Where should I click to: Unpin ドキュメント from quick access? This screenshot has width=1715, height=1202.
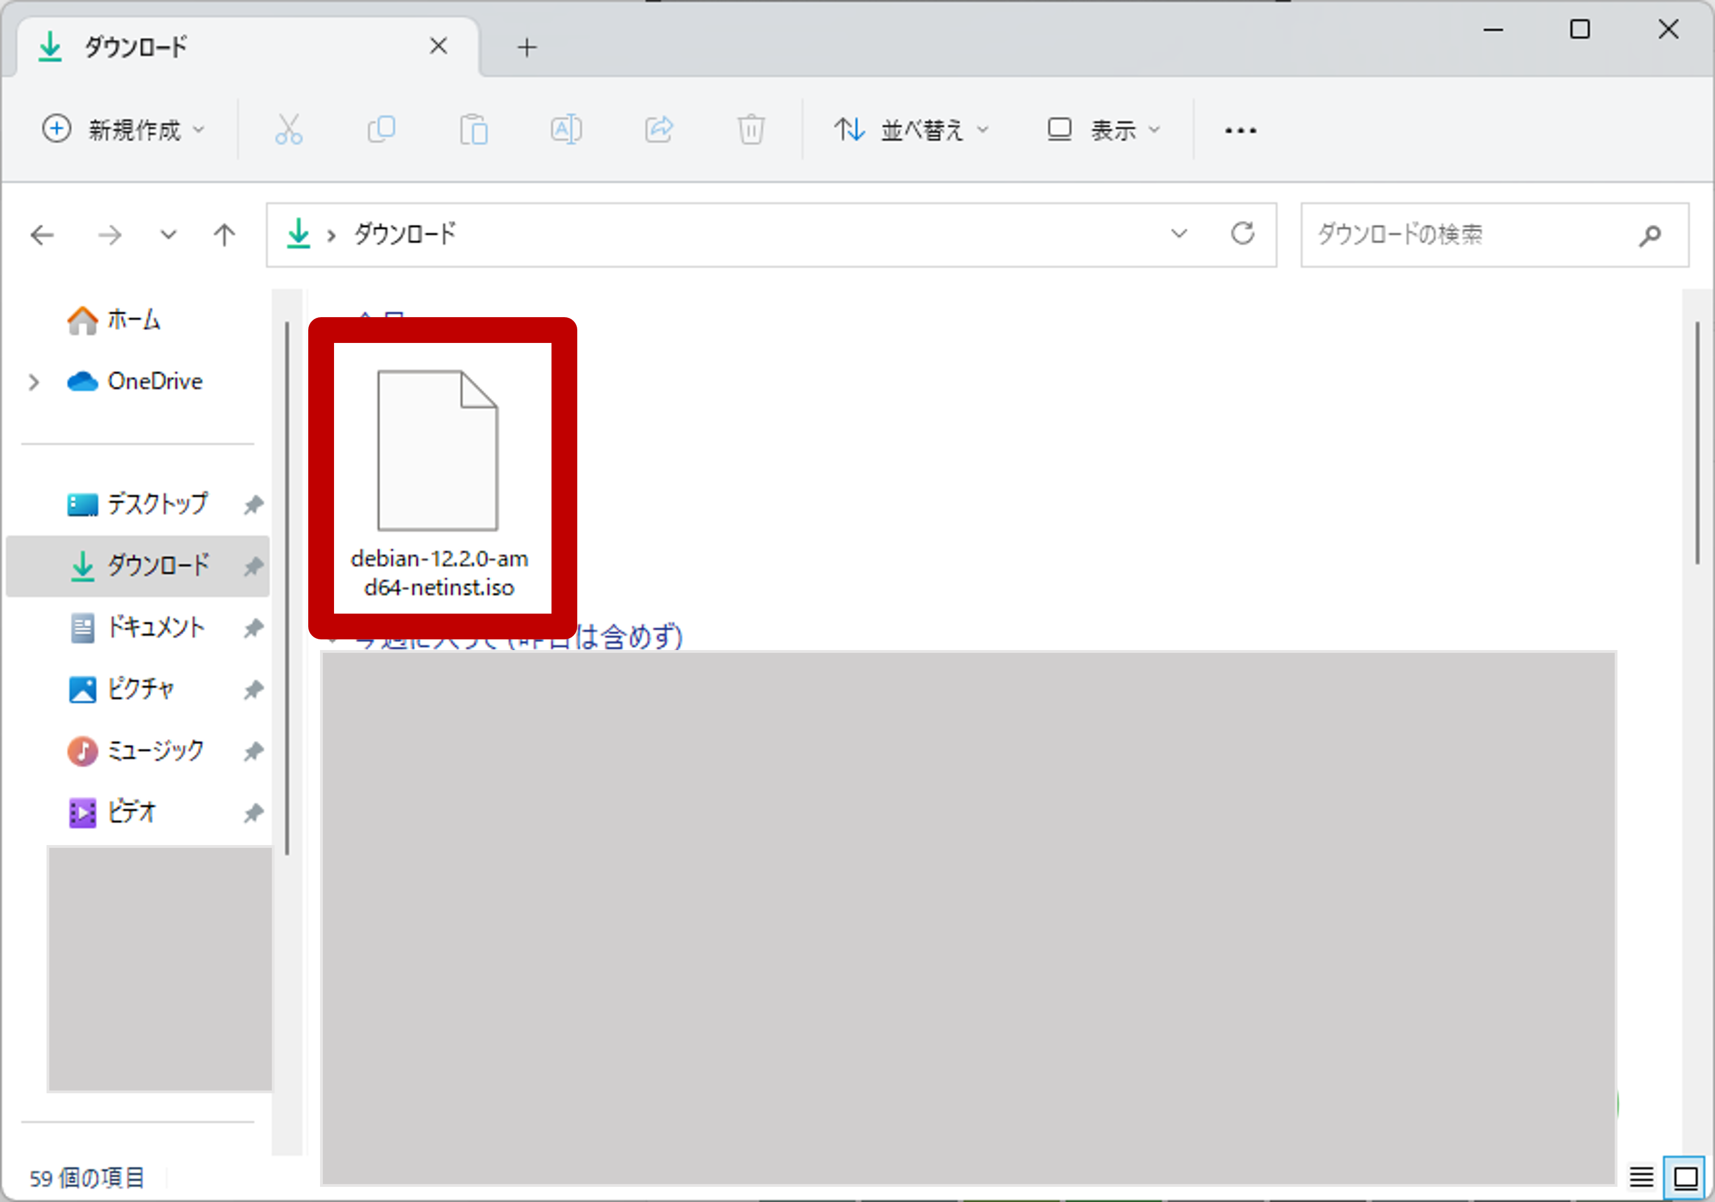pyautogui.click(x=253, y=628)
